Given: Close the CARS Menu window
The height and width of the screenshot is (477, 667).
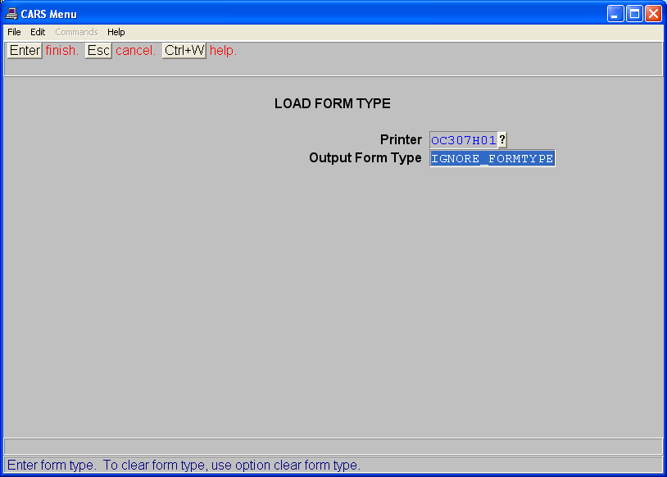Looking at the screenshot, I should pyautogui.click(x=653, y=14).
